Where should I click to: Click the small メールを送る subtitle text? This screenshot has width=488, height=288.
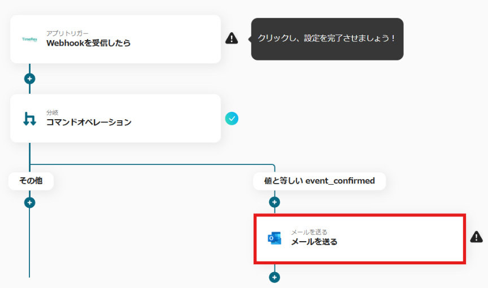[309, 232]
